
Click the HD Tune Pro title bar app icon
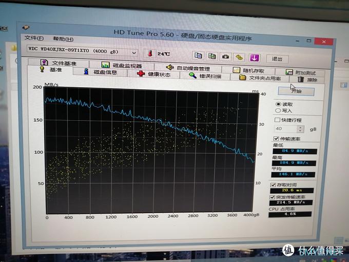tap(26, 28)
